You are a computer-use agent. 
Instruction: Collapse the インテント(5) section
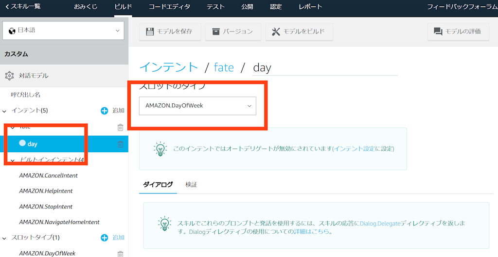pos(5,111)
